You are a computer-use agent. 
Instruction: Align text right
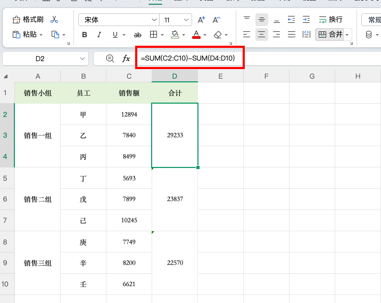tap(277, 35)
